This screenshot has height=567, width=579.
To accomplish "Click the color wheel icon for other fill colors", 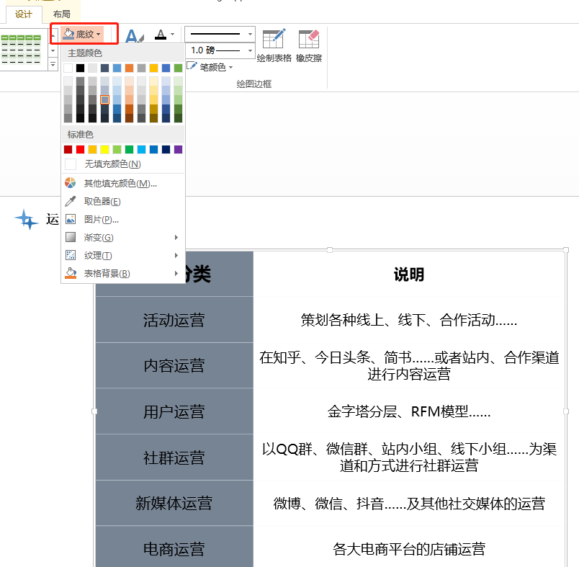I will point(70,183).
